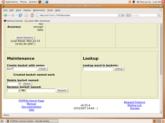165x123 pixels.
Task: Open the Getting Started bookmark
Action: [13, 21]
